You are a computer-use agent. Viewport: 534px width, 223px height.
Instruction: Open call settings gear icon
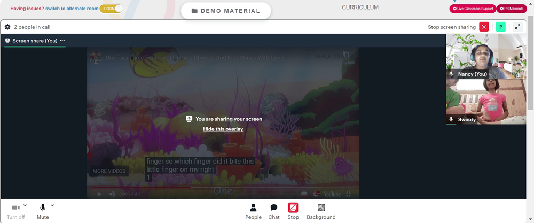click(x=7, y=27)
